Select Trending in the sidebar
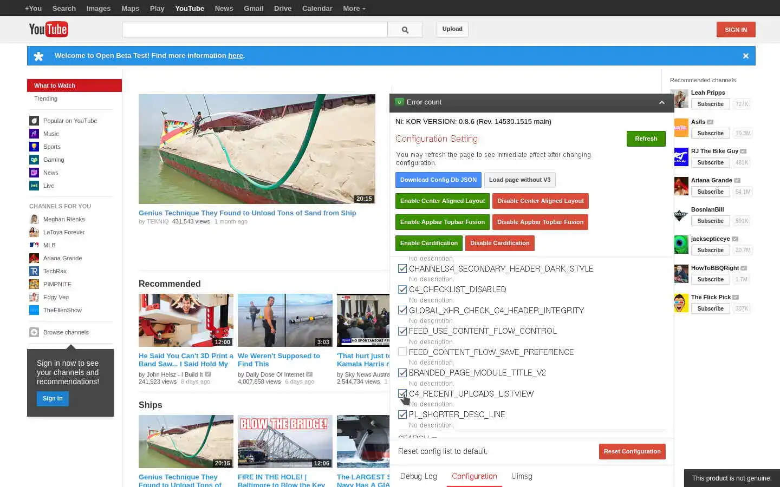 coord(45,98)
